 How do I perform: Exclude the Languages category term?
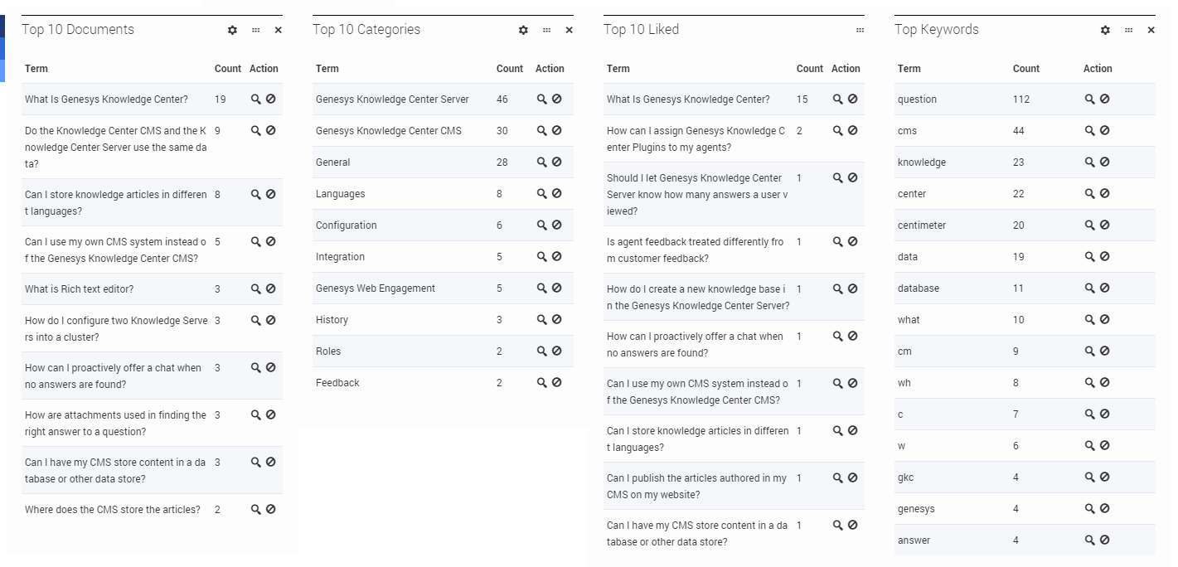(556, 193)
